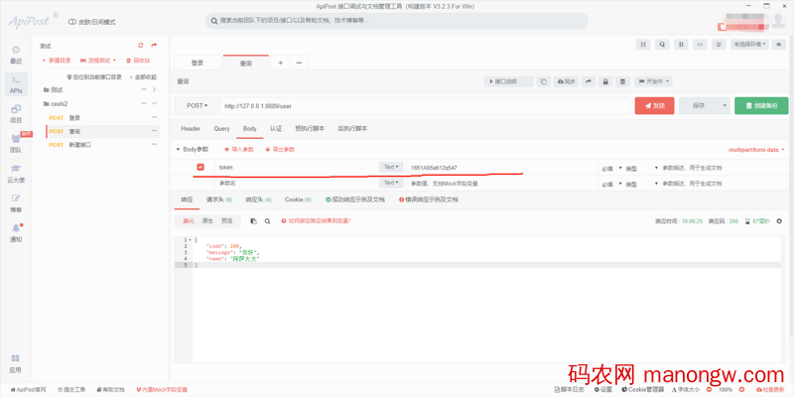Switch to the 预执行脚本 tab
Screen dimensions: 794x397
coord(310,129)
